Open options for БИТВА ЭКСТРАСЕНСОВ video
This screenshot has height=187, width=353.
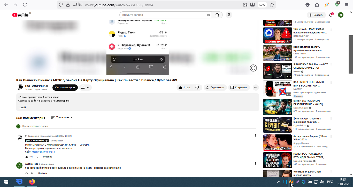tap(331, 100)
